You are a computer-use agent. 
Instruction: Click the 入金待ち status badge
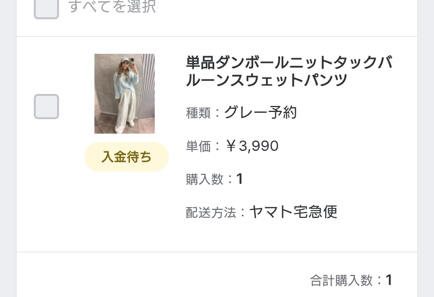coord(126,157)
